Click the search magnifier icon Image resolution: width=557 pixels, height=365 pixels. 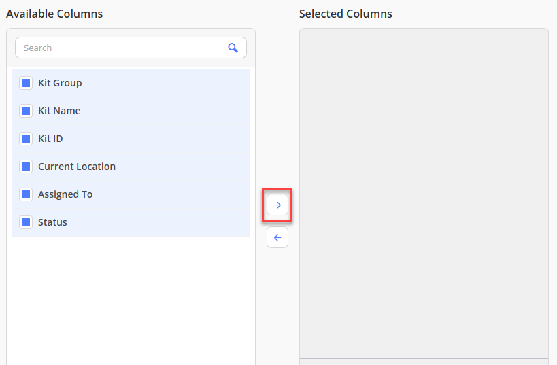point(233,48)
